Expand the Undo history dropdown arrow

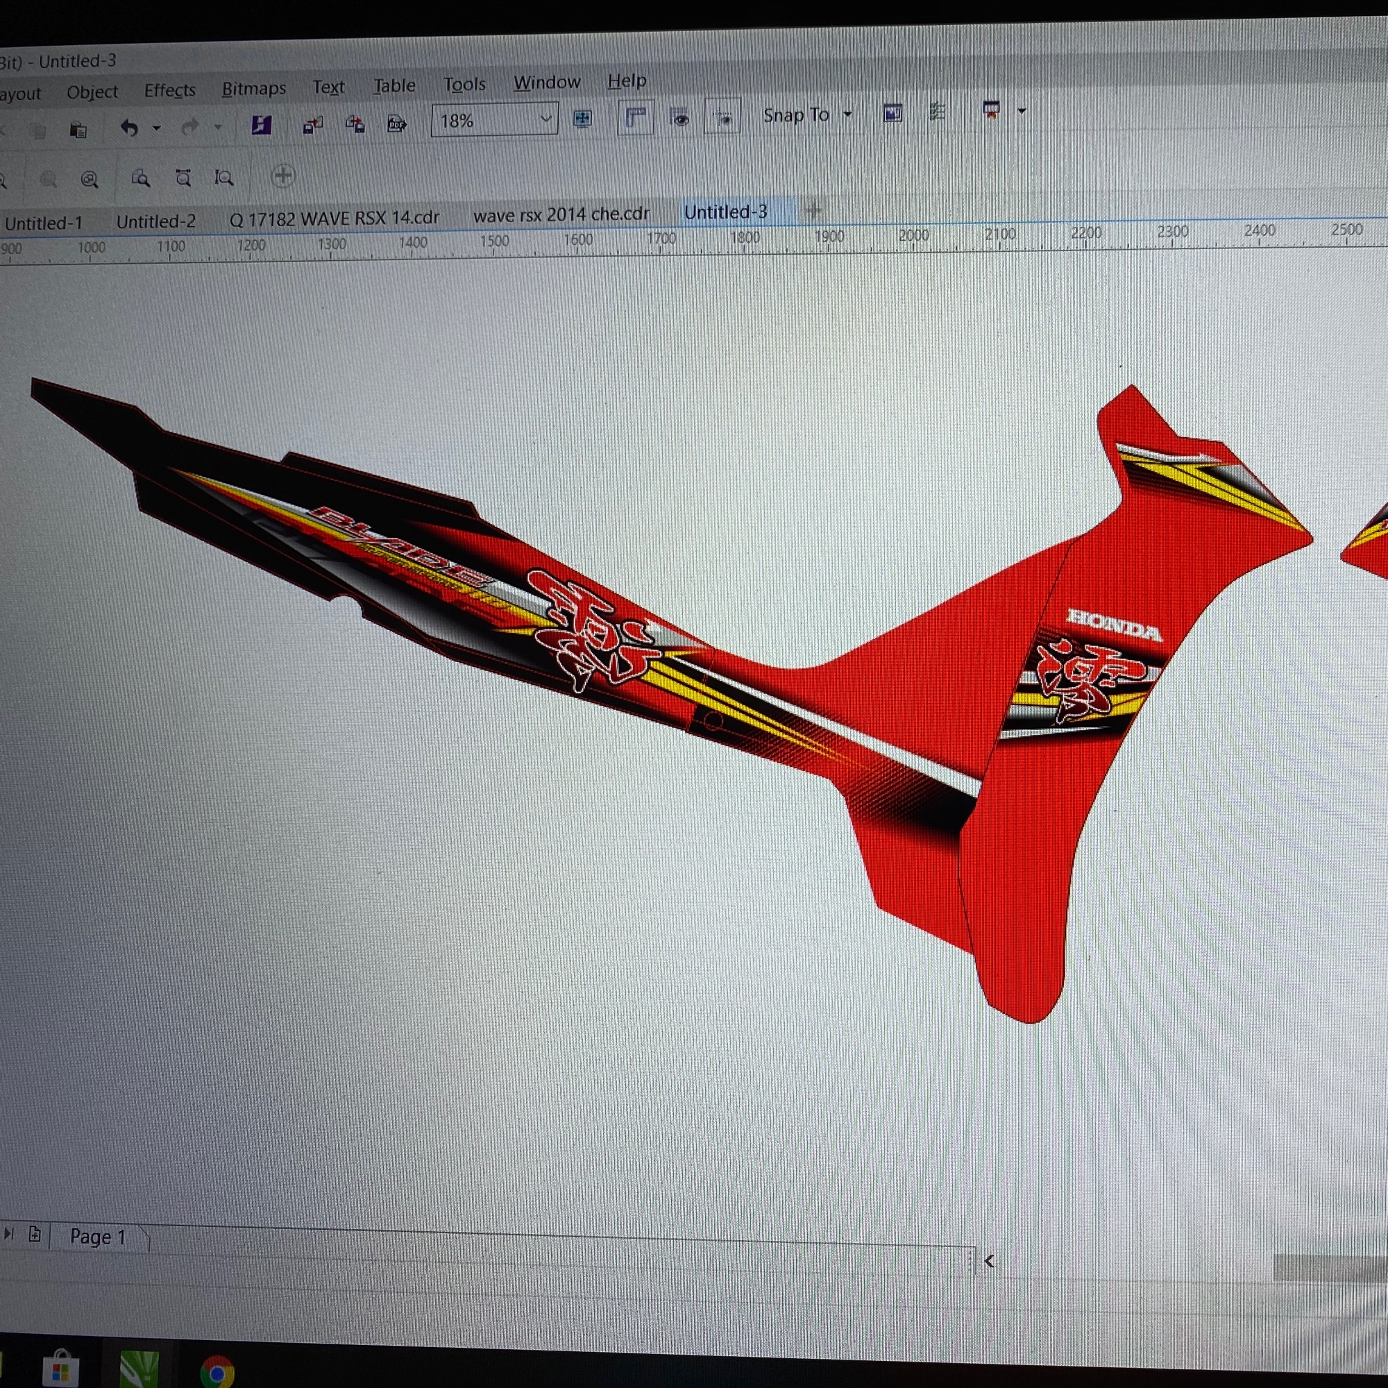tap(157, 128)
